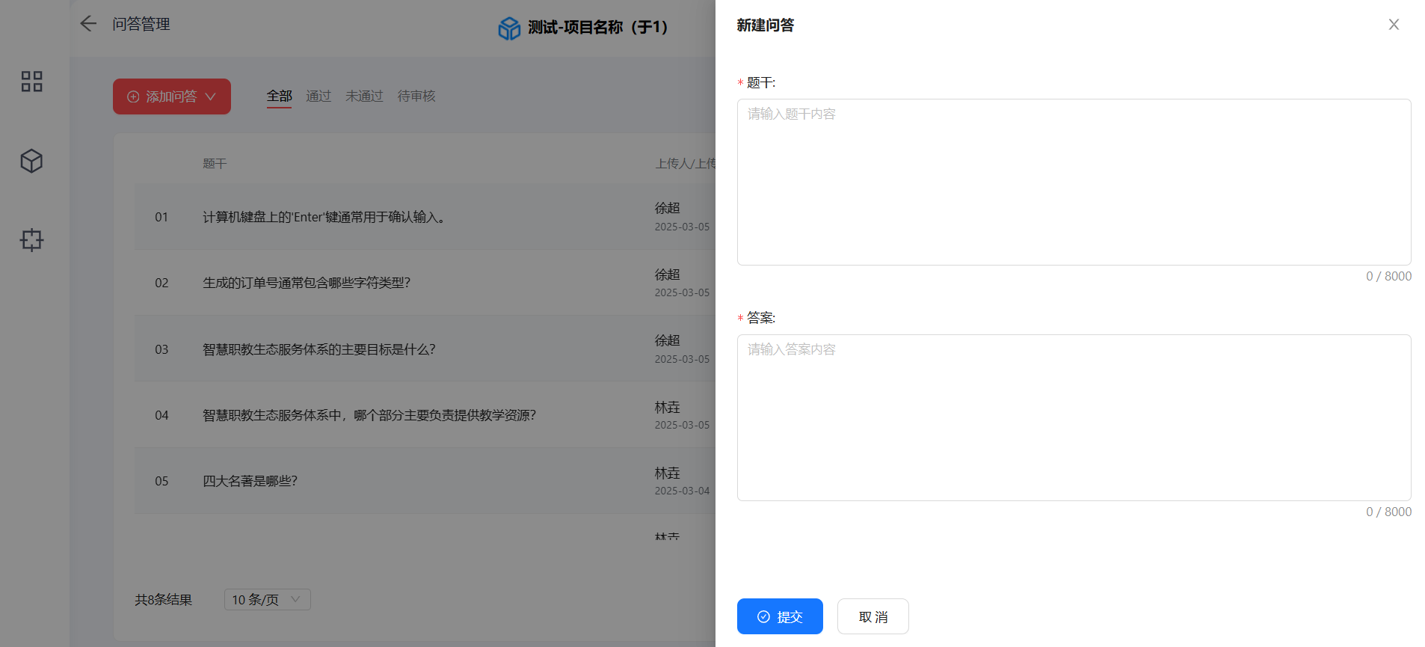Select row 03 智慧职教主要目标 question
The height and width of the screenshot is (647, 1425).
[425, 349]
